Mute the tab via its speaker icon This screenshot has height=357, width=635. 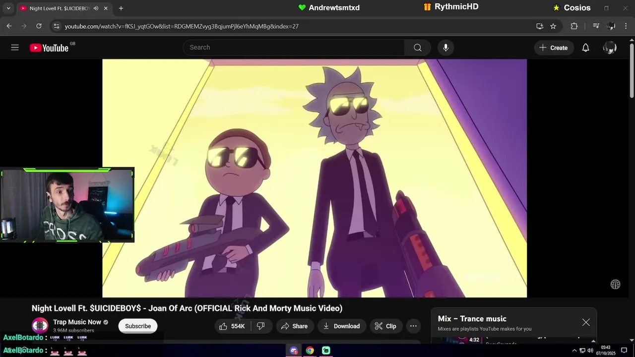pos(96,8)
